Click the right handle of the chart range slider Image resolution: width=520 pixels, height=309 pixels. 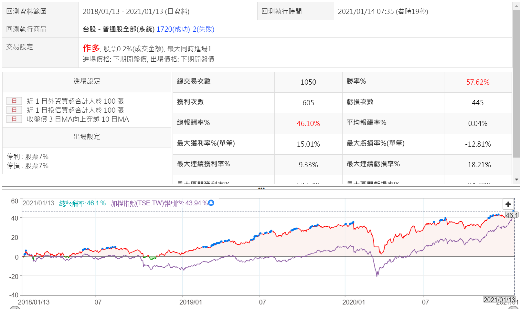[x=513, y=308]
